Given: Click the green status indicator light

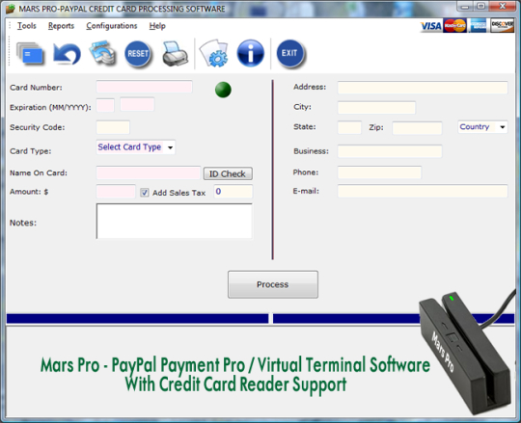Looking at the screenshot, I should pyautogui.click(x=223, y=90).
